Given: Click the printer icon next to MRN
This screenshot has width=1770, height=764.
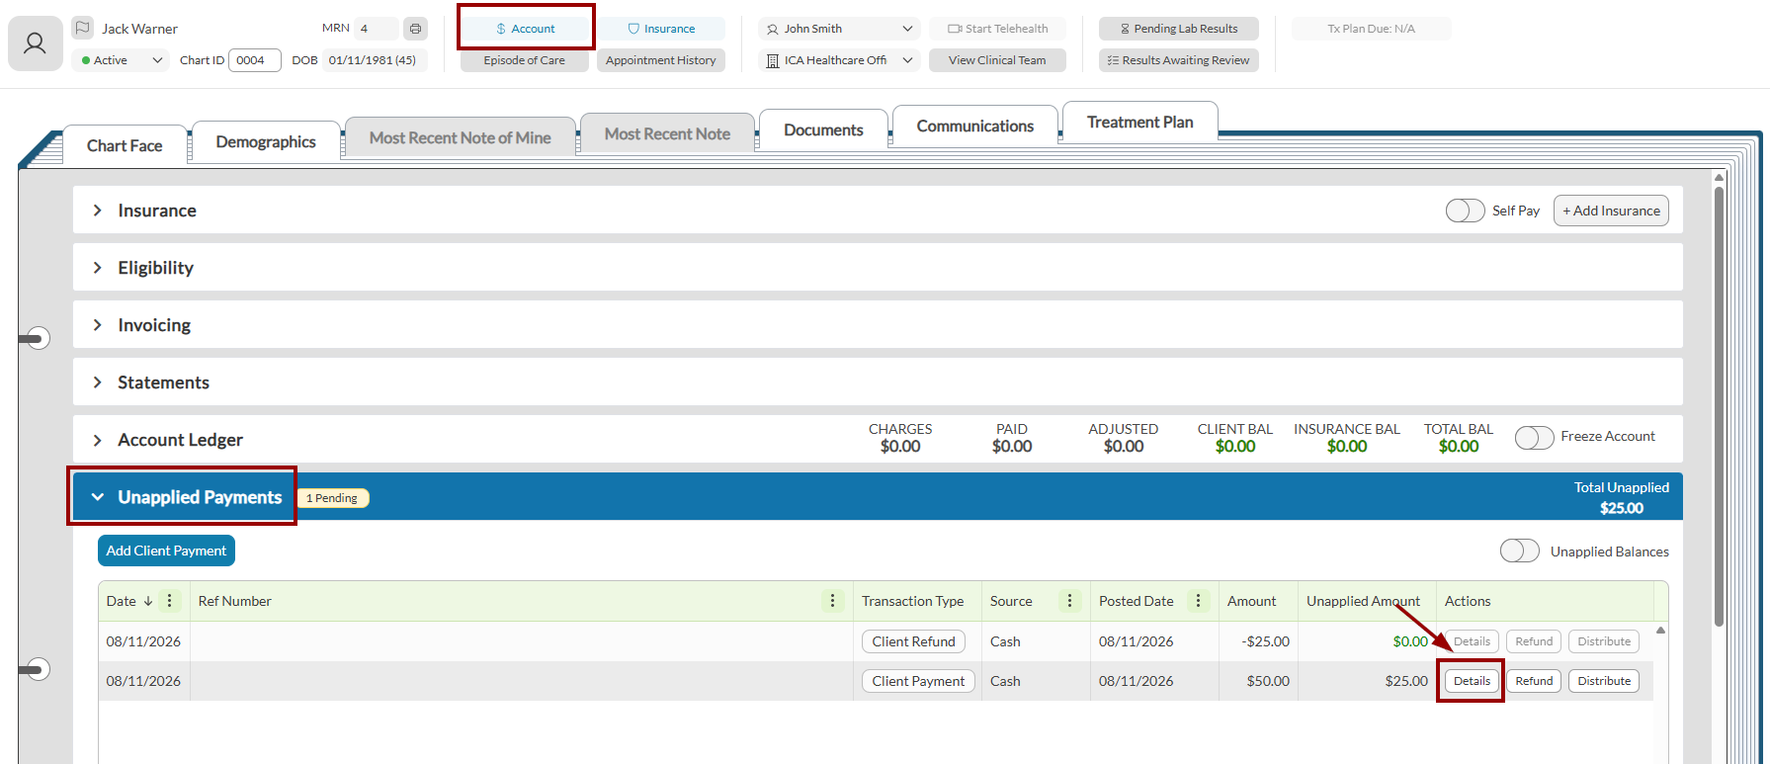Looking at the screenshot, I should point(415,29).
